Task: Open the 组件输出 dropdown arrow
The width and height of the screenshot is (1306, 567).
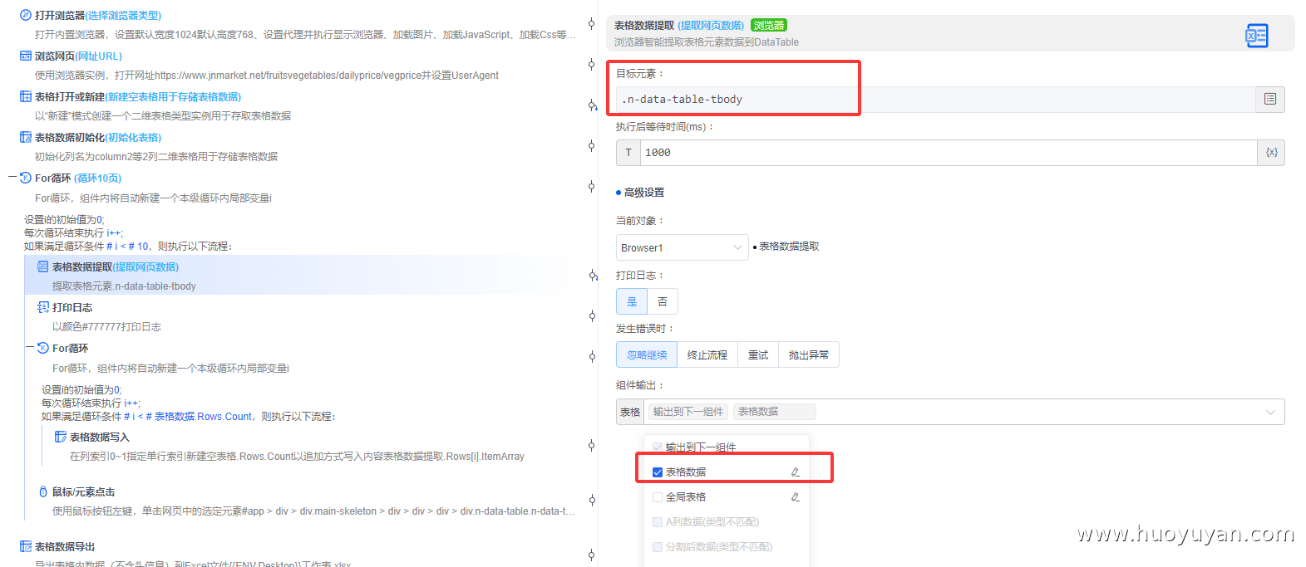Action: (x=1270, y=412)
